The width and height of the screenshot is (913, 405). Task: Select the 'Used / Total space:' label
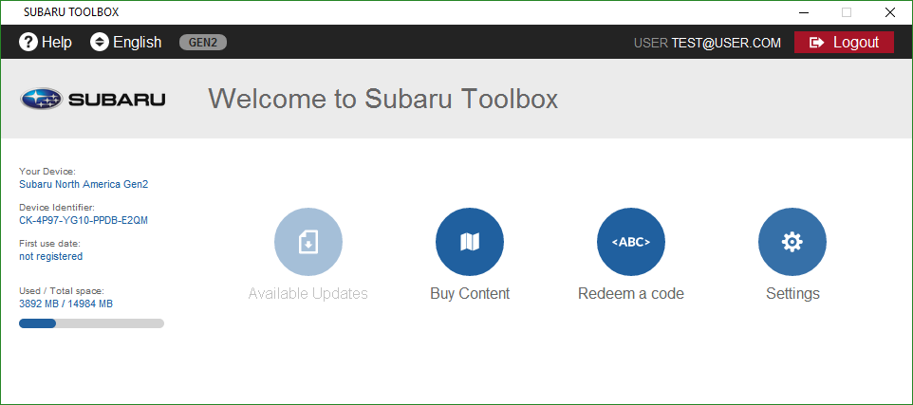62,290
